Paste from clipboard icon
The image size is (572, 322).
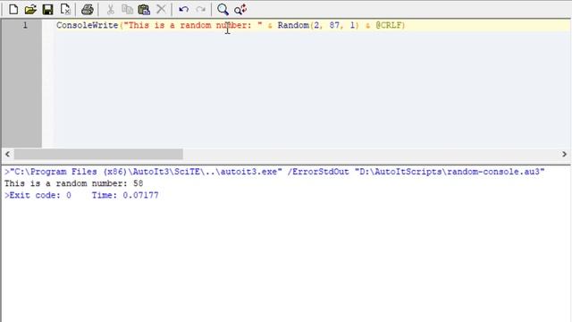tap(144, 9)
